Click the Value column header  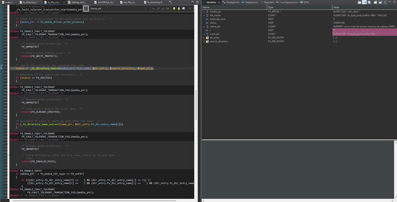pos(364,7)
